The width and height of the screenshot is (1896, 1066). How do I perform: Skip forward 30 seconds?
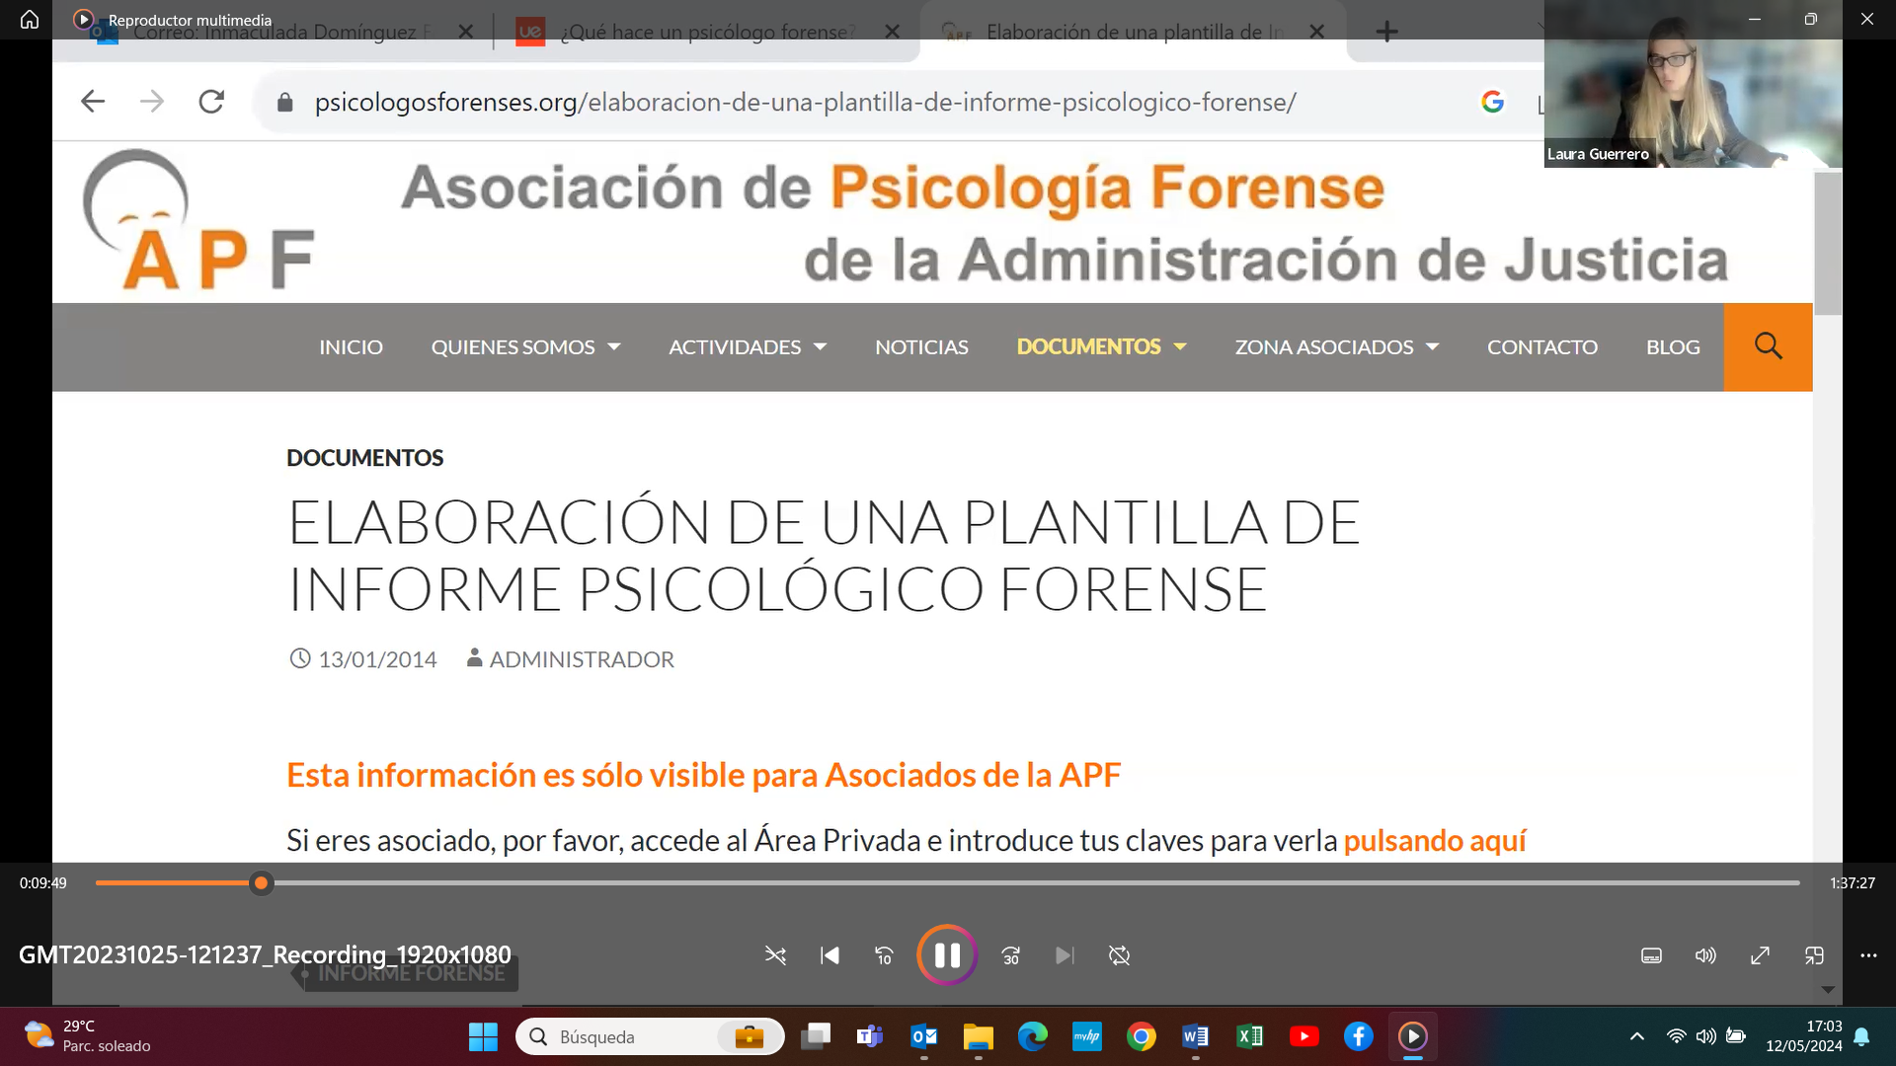(x=1010, y=955)
